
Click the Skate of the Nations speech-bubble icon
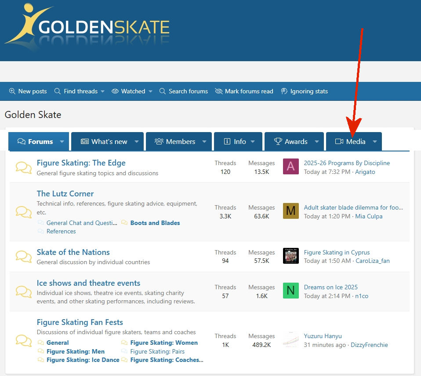[x=24, y=256]
